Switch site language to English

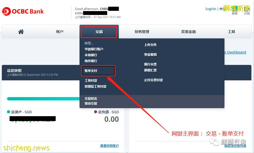point(211,9)
